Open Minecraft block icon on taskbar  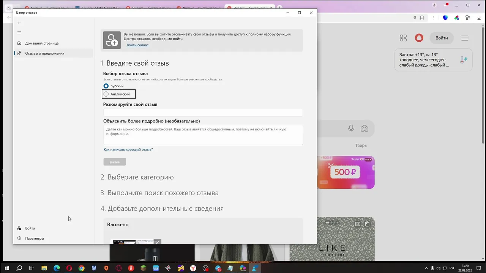pyautogui.click(x=144, y=268)
